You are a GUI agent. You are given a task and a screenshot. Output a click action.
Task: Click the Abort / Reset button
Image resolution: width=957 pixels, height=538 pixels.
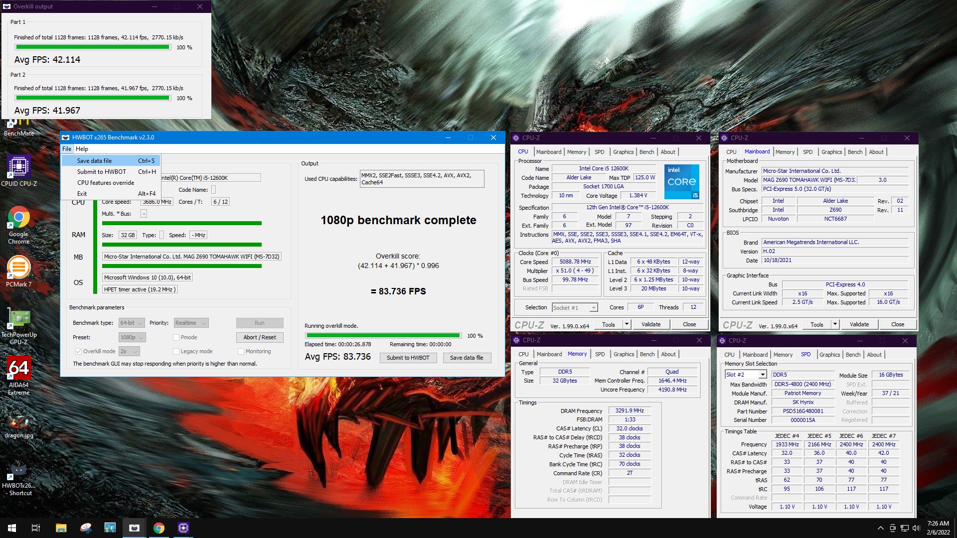(260, 337)
